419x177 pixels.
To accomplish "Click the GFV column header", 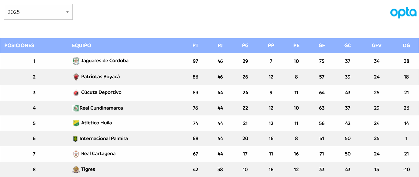I will 376,46.
